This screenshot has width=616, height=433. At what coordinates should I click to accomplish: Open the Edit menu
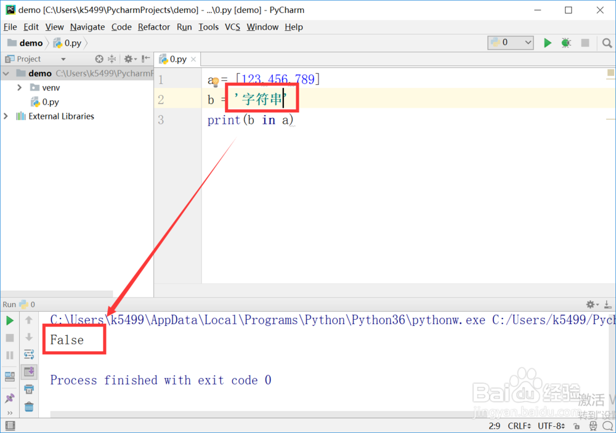[31, 27]
